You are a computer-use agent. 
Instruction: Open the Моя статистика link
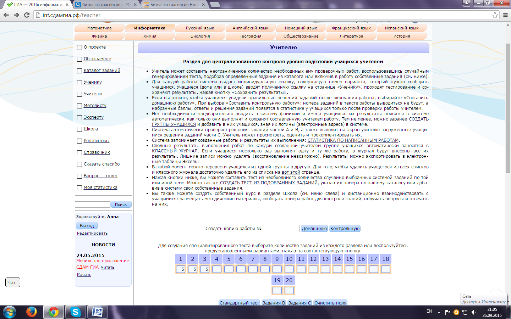tap(100, 188)
